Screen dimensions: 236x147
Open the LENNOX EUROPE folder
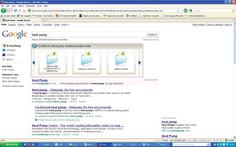[x=121, y=63]
